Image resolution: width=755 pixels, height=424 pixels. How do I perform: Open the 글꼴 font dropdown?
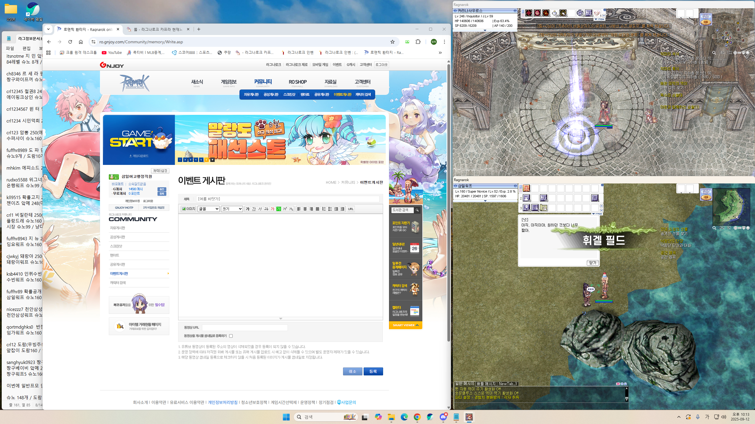click(209, 209)
